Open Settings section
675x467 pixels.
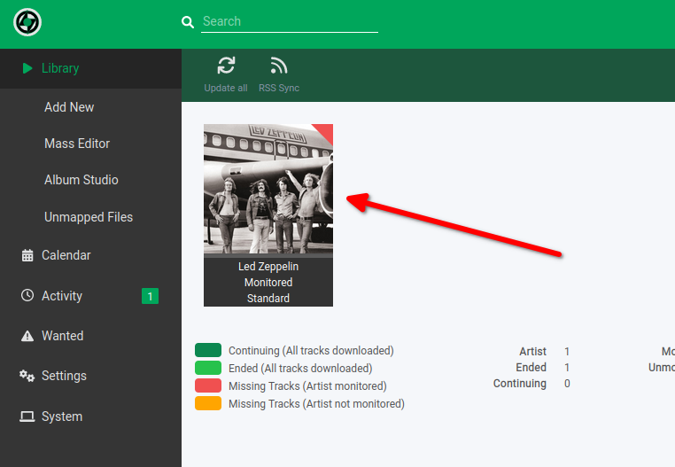(64, 376)
